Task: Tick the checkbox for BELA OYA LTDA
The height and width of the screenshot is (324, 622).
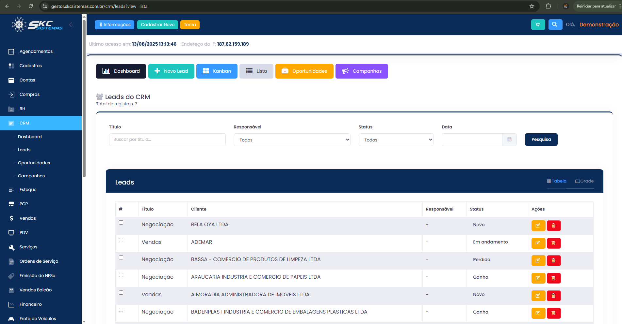Action: [x=121, y=223]
